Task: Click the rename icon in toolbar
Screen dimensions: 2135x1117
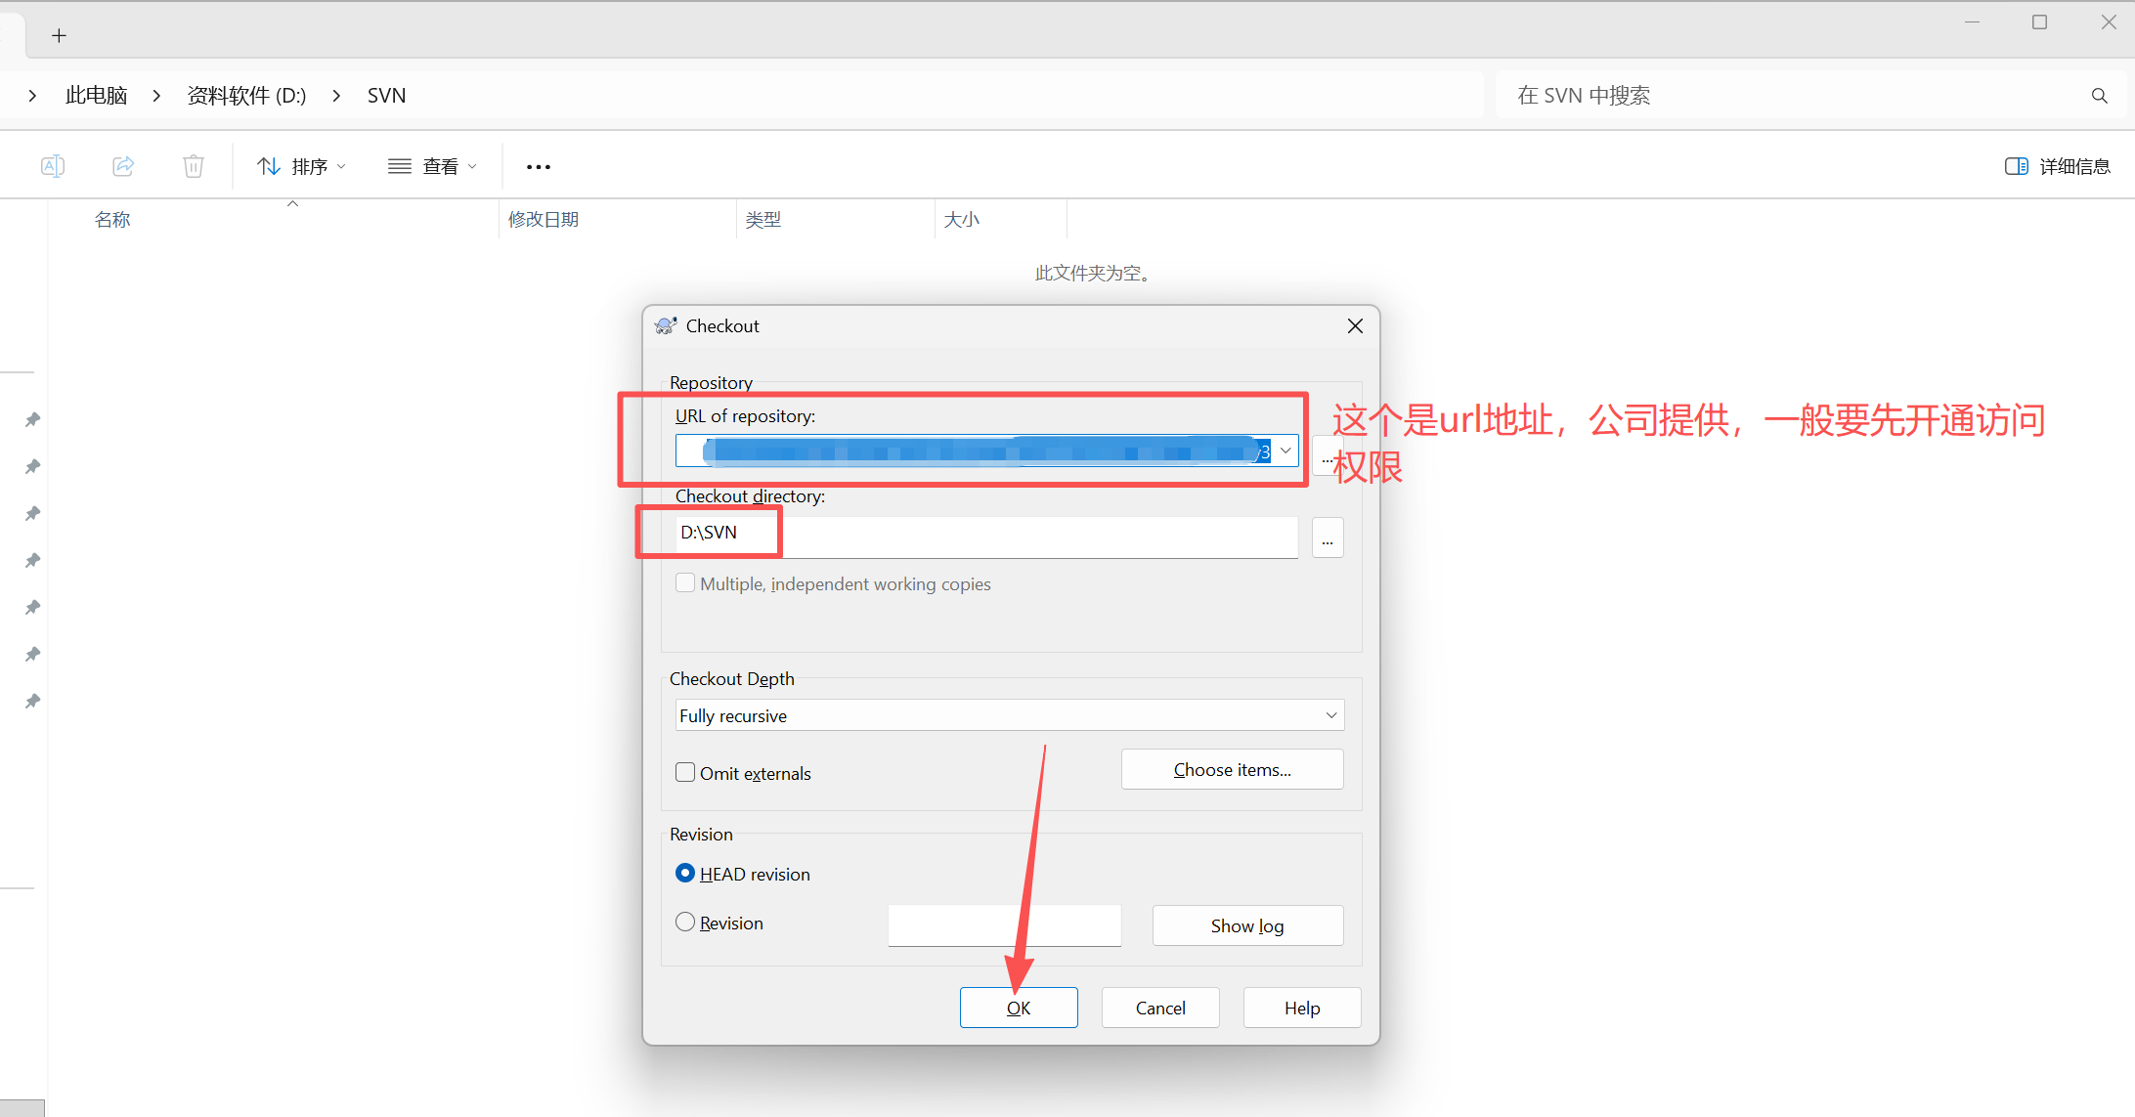Action: 53,166
